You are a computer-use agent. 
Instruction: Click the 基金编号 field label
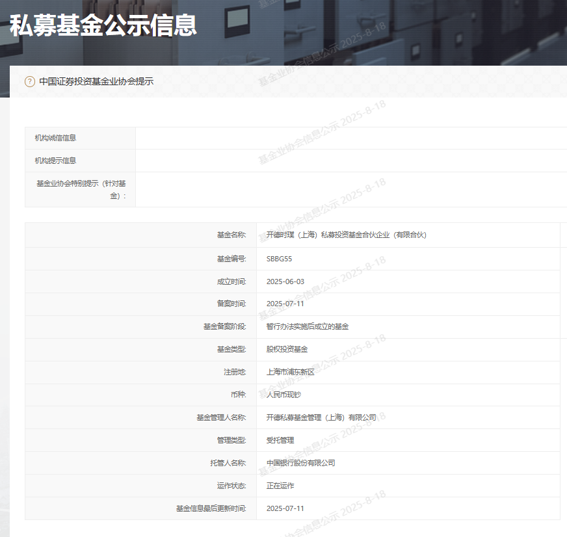[x=231, y=259]
